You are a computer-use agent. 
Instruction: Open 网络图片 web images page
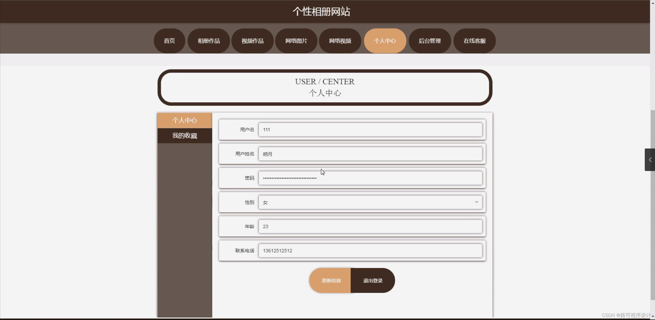coord(296,41)
